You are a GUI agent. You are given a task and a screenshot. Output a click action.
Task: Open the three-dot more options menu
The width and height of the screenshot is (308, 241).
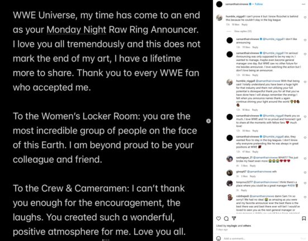pos(304,4)
